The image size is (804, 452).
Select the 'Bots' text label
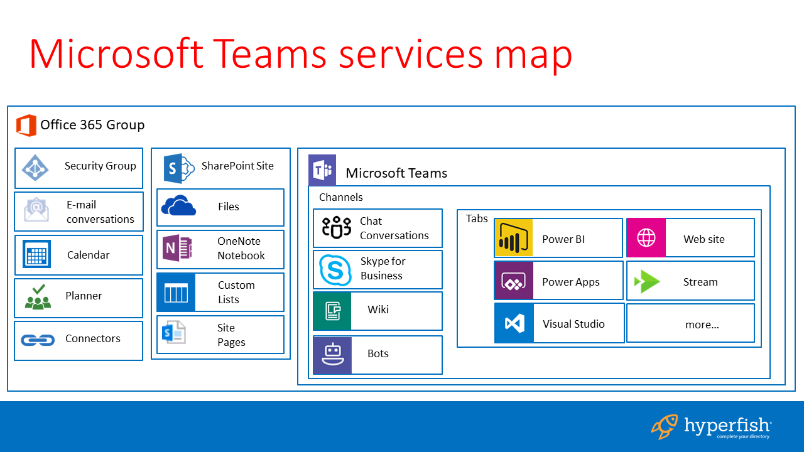[378, 353]
